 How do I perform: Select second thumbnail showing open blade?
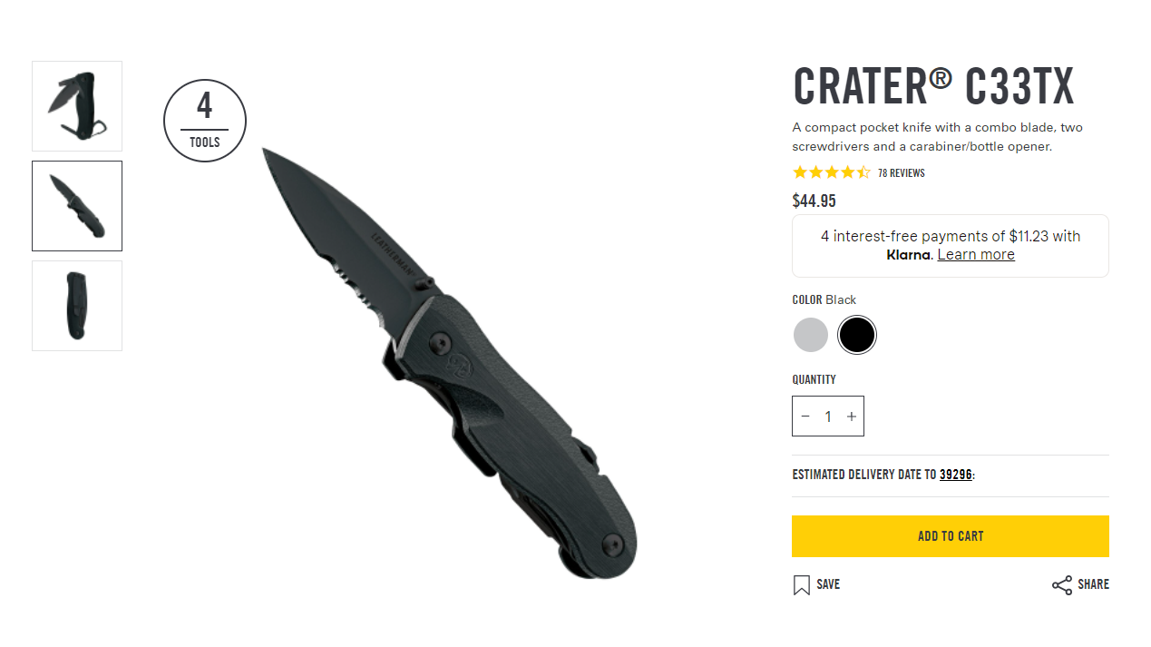click(x=77, y=206)
